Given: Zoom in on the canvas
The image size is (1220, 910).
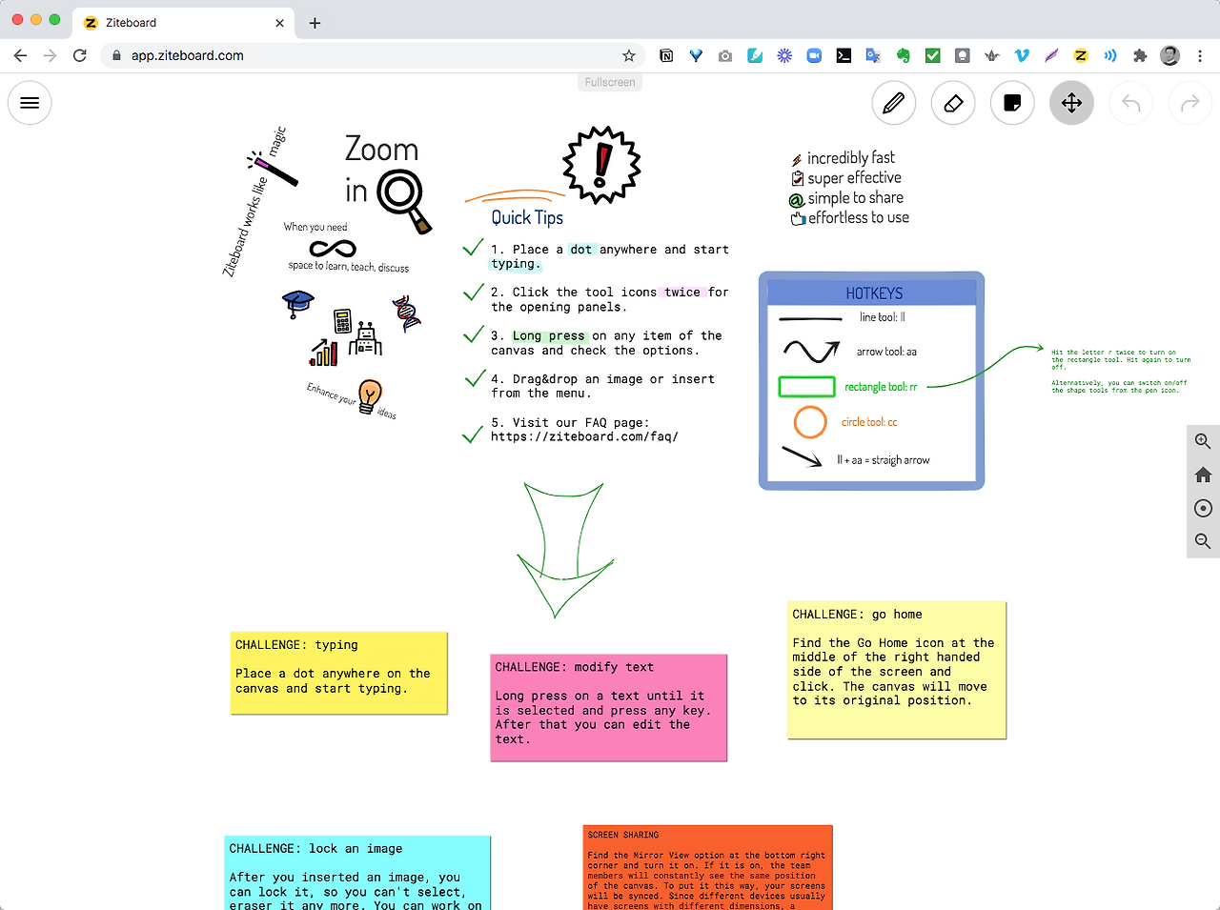Looking at the screenshot, I should coord(1203,441).
